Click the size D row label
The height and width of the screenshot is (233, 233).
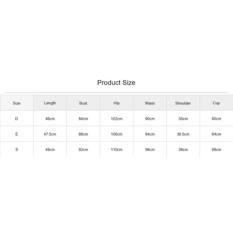pyautogui.click(x=17, y=119)
